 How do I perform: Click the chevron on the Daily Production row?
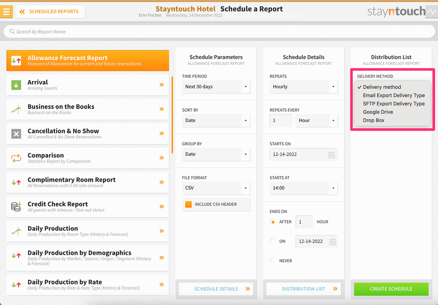(x=161, y=231)
